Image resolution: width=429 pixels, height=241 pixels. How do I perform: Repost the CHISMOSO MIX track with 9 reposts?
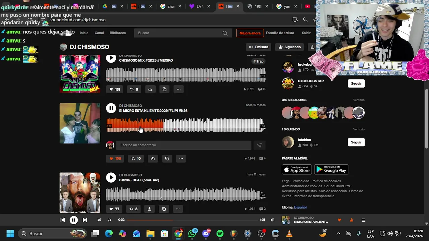click(134, 89)
